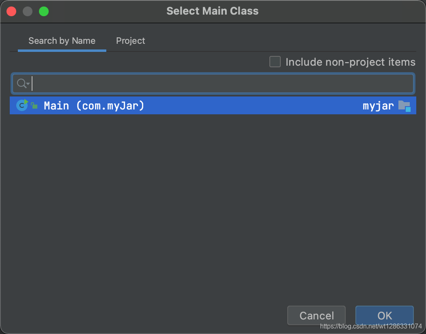Screen dimensions: 426x334
Task: Click the Main class run icon
Action: [x=22, y=105]
